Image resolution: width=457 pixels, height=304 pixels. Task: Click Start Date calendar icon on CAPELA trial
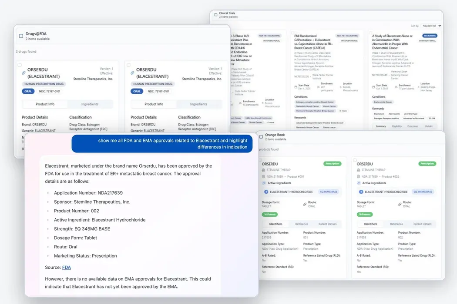pos(296,87)
